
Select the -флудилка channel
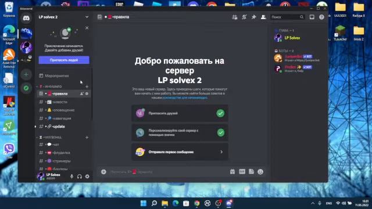click(63, 153)
